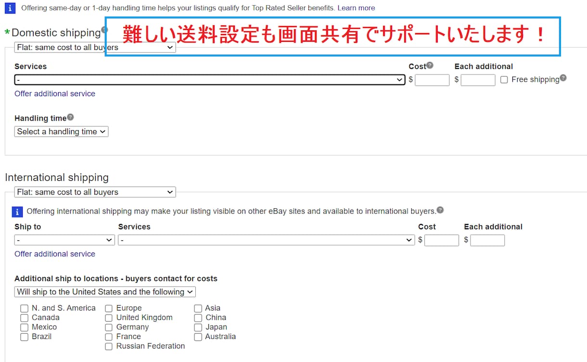587x362 pixels.
Task: Click the help icon beside domestic Cost
Action: pos(430,65)
